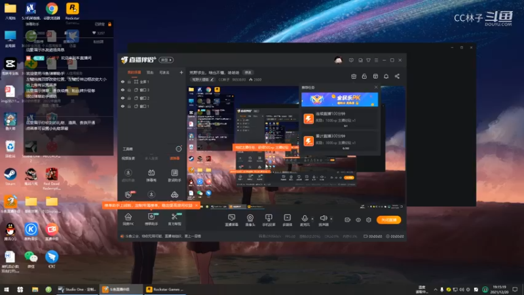Viewport: 524px width, 295px height.
Task: Open stream settings gear icon
Action: [x=369, y=220]
